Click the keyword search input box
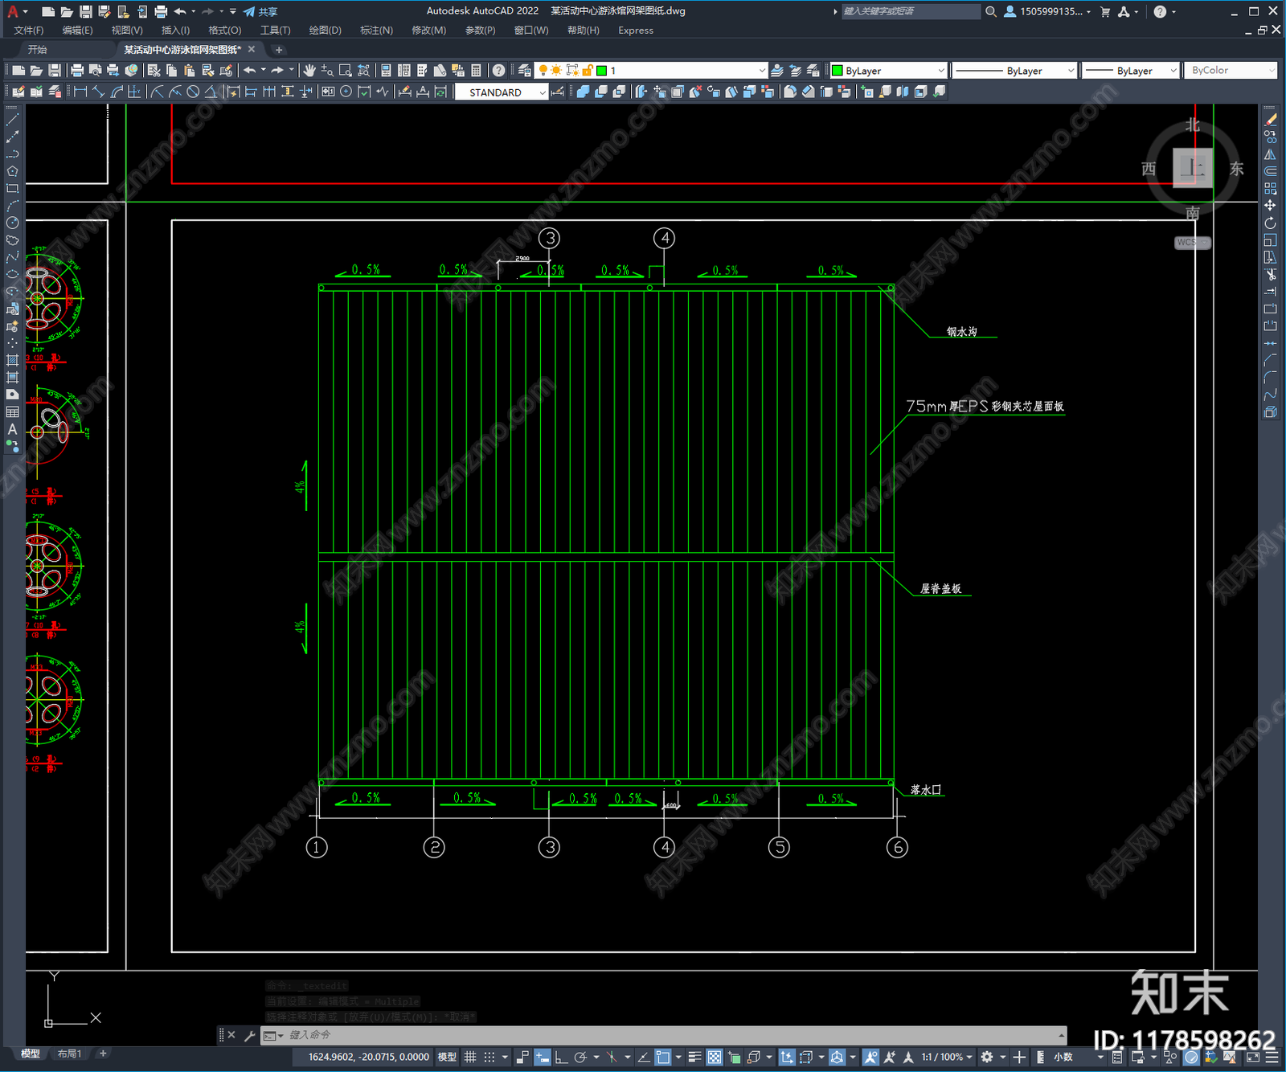The image size is (1286, 1072). pos(911,11)
